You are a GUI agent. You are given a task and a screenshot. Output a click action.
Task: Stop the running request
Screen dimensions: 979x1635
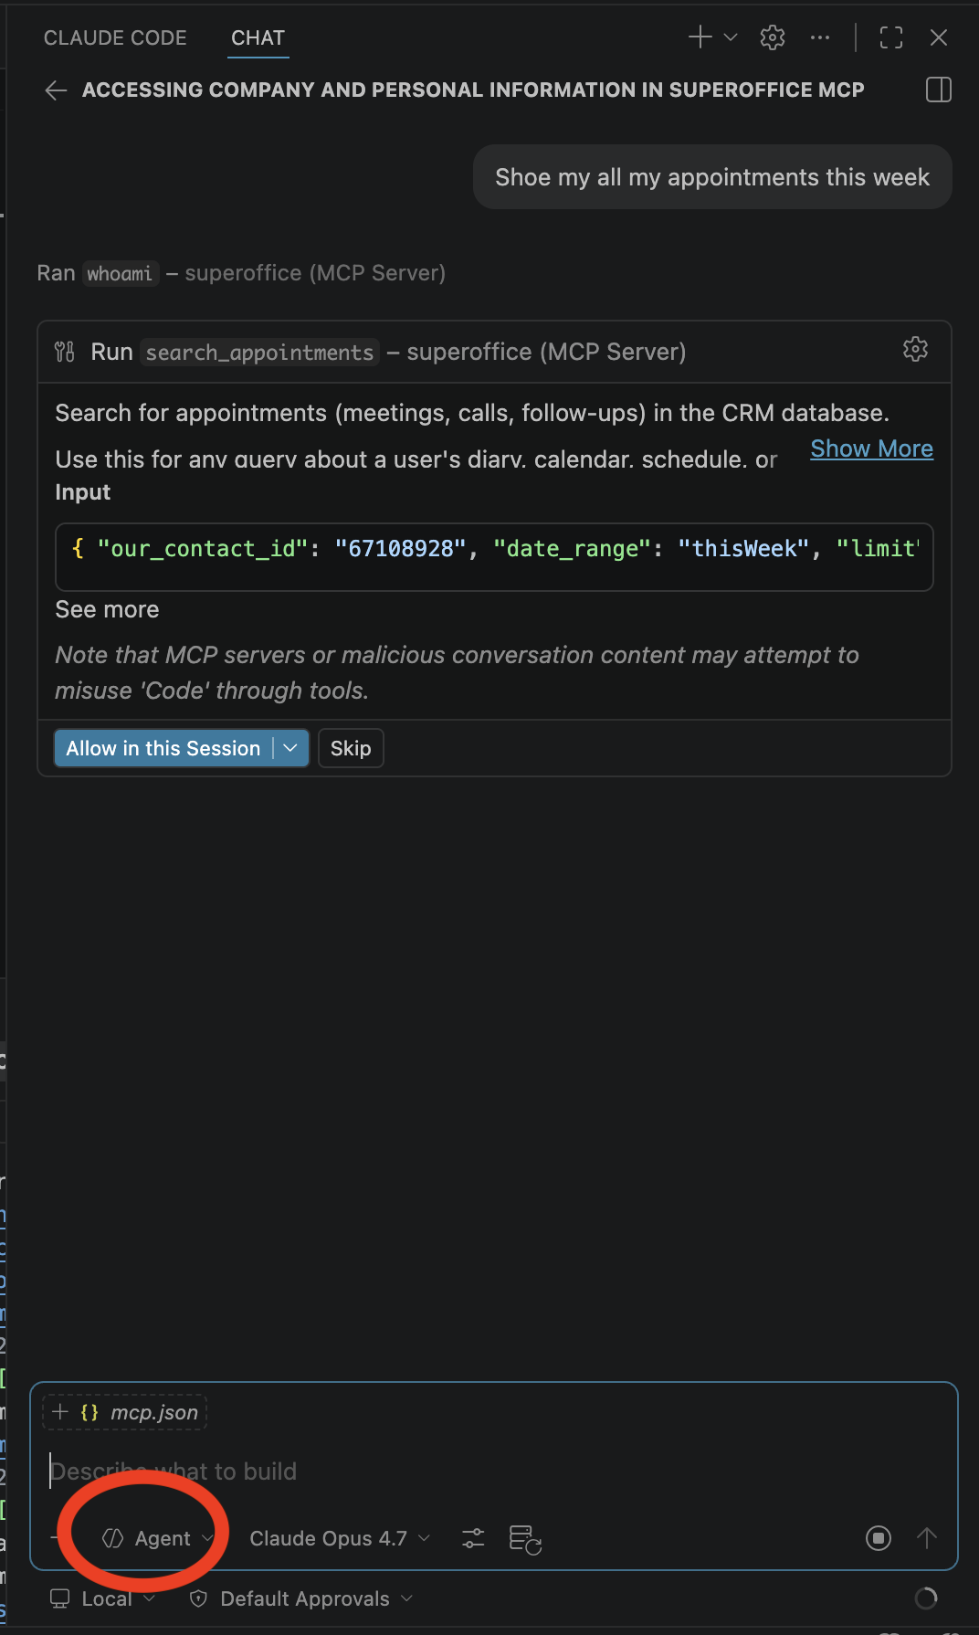[x=879, y=1538]
